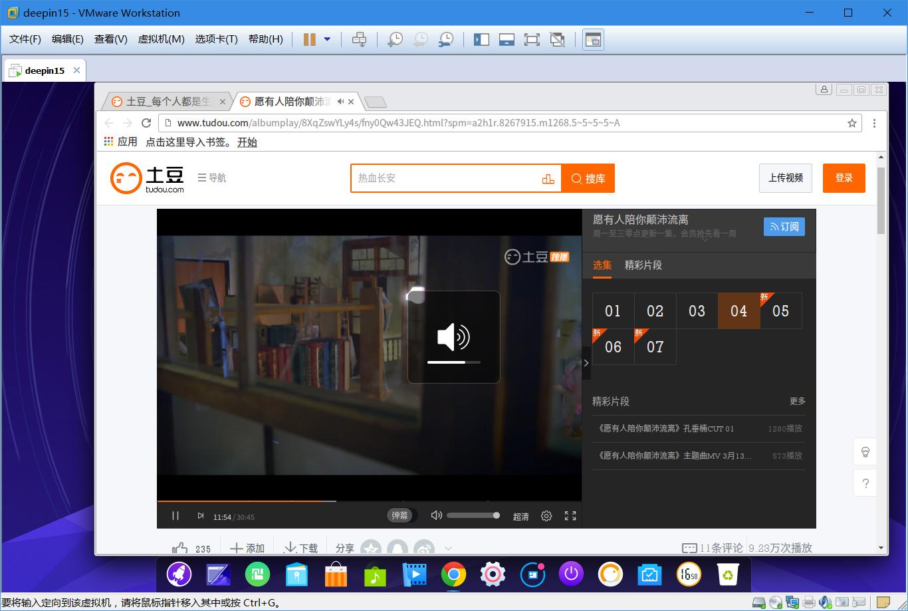Toggle the 弹幕 danmaku switch
This screenshot has height=611, width=908.
tap(401, 515)
